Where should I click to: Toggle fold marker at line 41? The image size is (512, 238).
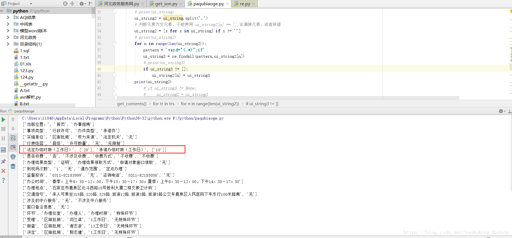click(x=114, y=75)
